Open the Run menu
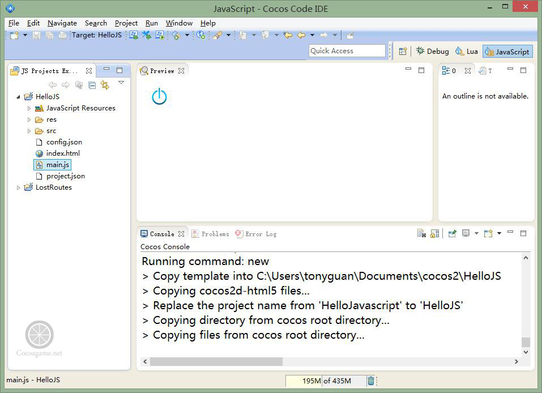542x393 pixels. (151, 23)
